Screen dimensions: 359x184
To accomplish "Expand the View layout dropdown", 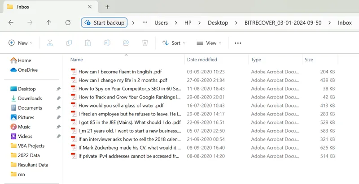I will (209, 43).
